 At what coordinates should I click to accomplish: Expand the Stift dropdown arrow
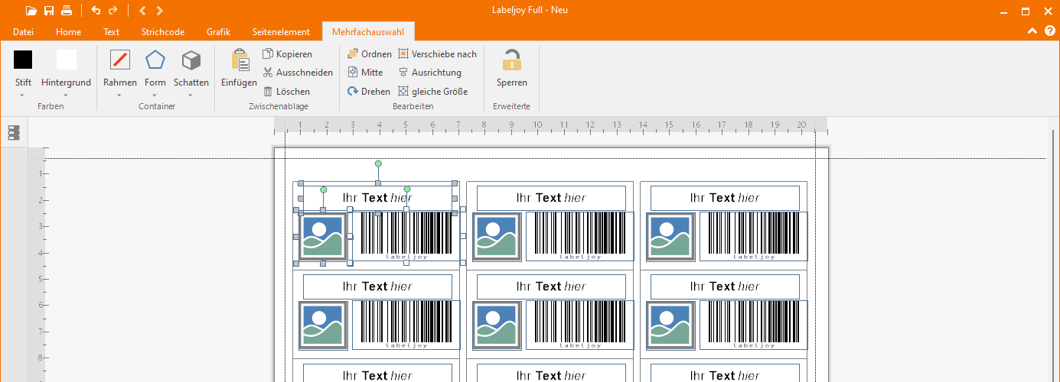coord(23,95)
